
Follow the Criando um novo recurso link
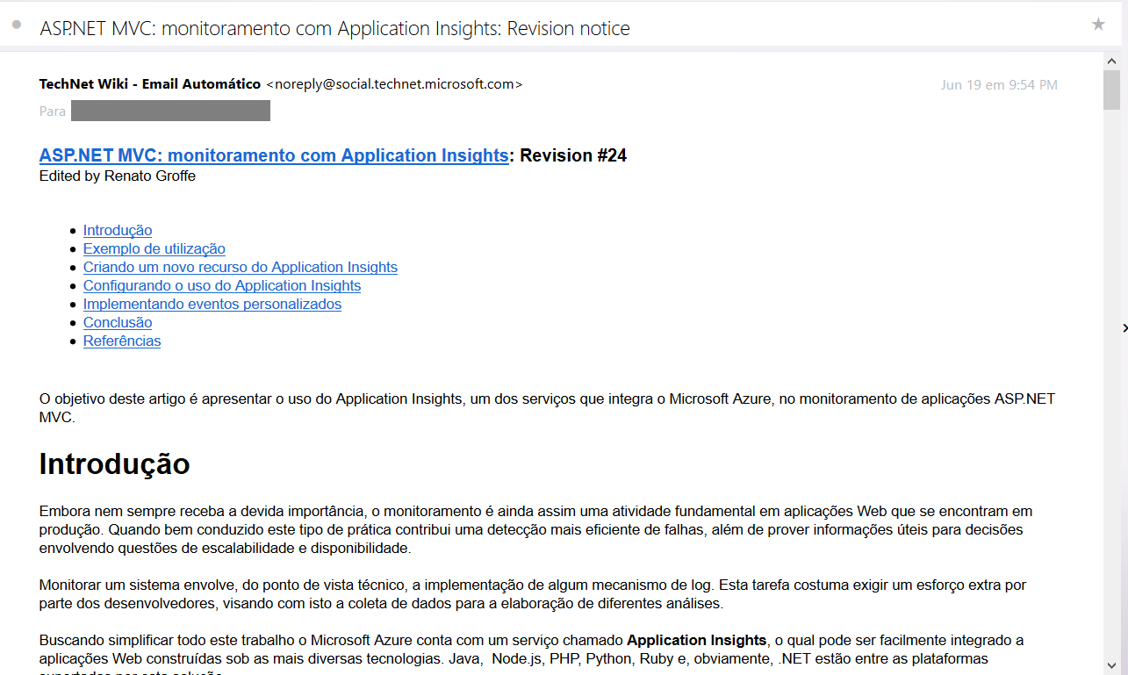click(241, 267)
